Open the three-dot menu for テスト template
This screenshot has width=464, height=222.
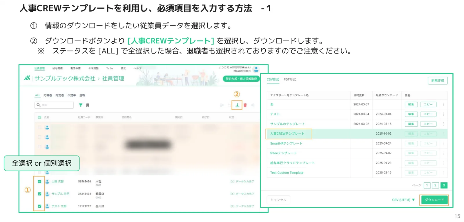coord(444,114)
